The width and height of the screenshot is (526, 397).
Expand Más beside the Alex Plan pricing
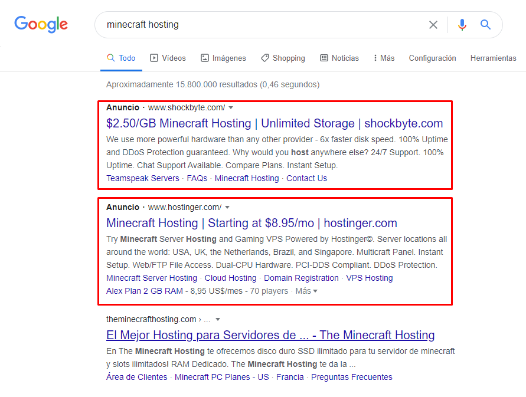pyautogui.click(x=306, y=291)
